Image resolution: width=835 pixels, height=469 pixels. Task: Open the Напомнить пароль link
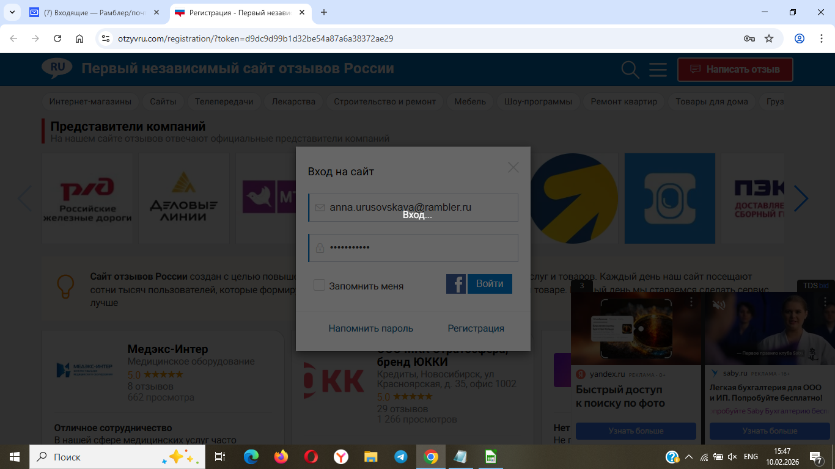pyautogui.click(x=371, y=328)
